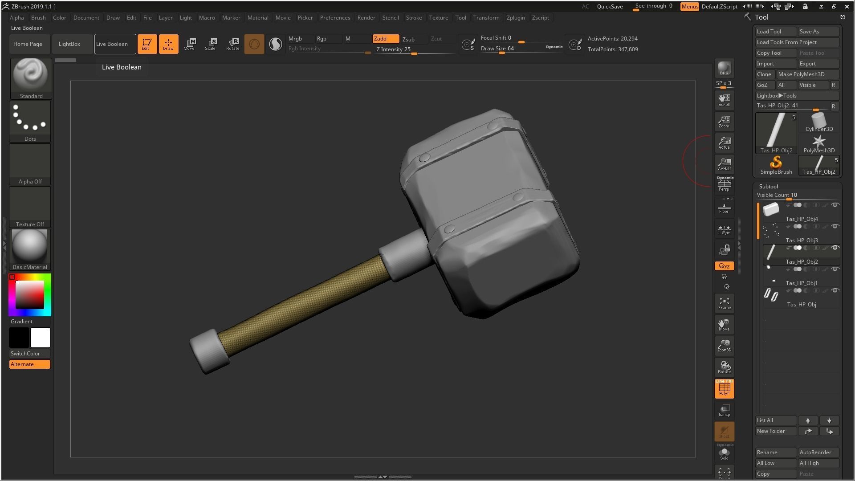Toggle PolyF line fill display
The width and height of the screenshot is (855, 481).
pyautogui.click(x=724, y=389)
